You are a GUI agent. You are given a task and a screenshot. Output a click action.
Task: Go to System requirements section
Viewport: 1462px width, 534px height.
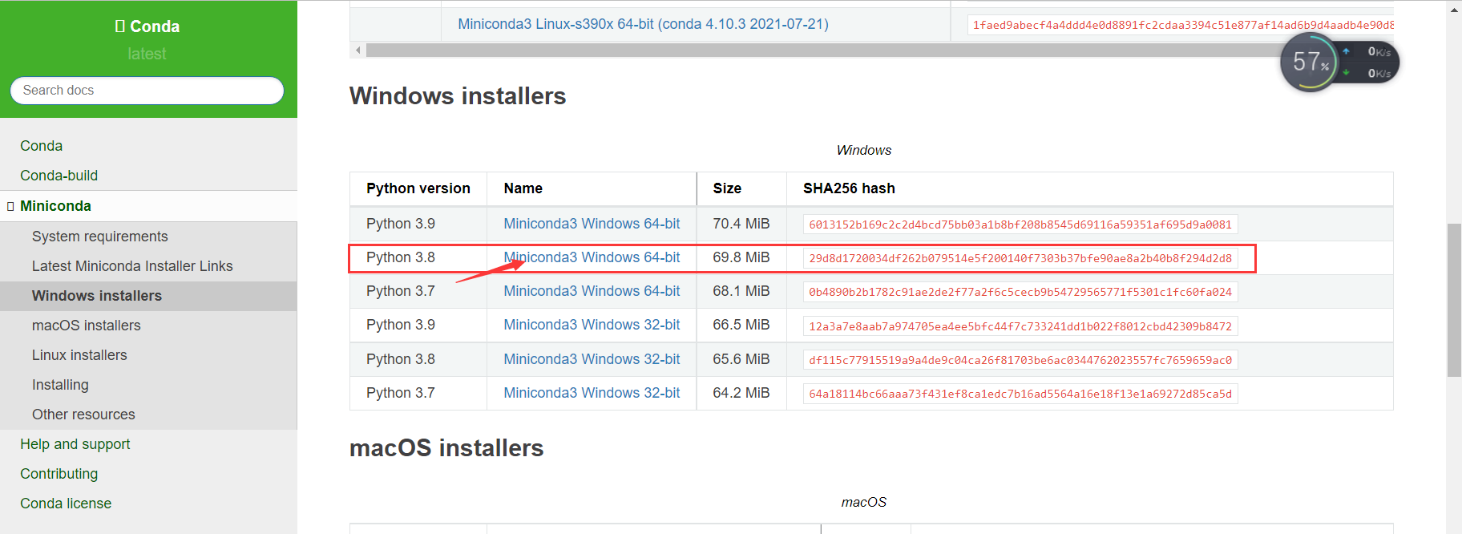coord(100,237)
